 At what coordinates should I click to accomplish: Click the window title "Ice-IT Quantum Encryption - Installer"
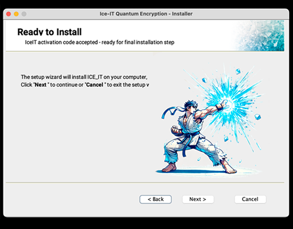(x=146, y=14)
